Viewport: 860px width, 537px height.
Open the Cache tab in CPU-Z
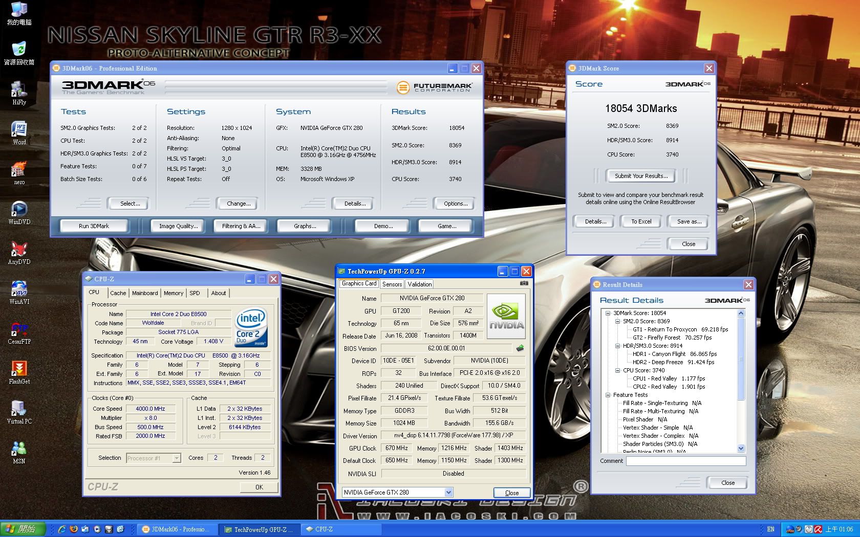[x=118, y=293]
